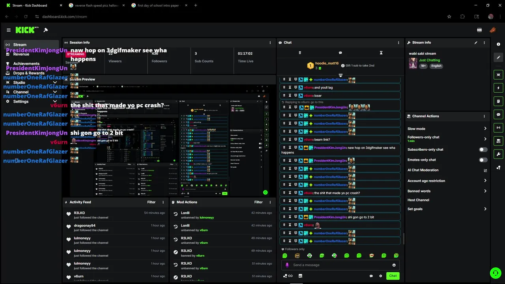The width and height of the screenshot is (505, 284).
Task: Open the emoji picker in the message box
Action: [394, 265]
